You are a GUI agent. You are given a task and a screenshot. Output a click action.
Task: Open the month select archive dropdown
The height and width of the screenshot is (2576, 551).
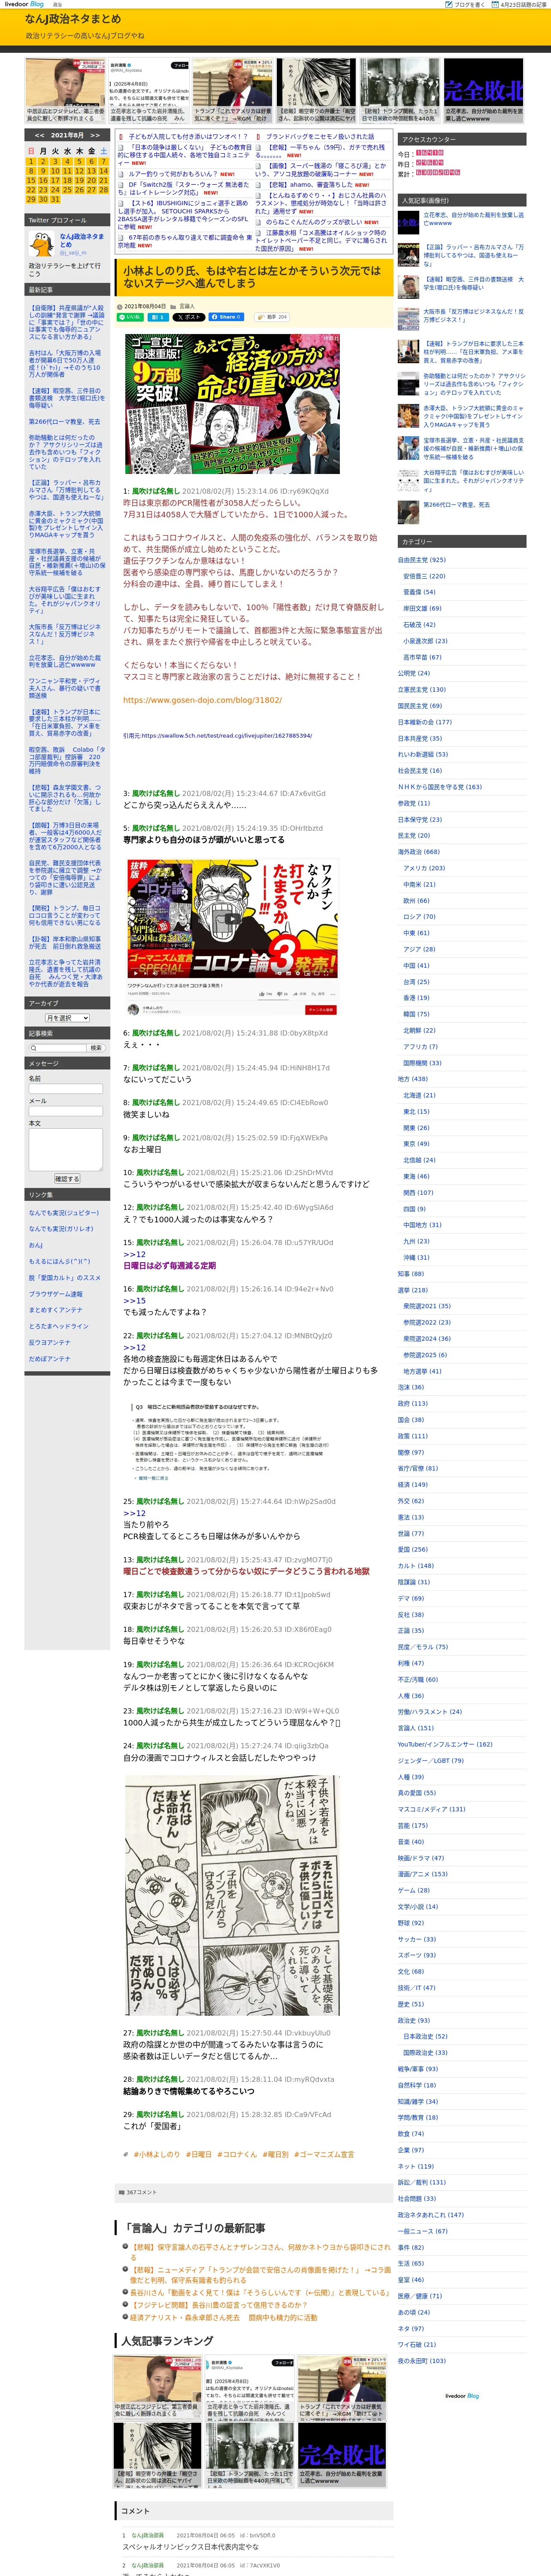coord(67,1018)
